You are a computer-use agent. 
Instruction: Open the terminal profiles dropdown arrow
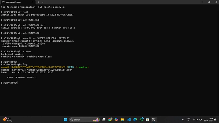point(43,2)
